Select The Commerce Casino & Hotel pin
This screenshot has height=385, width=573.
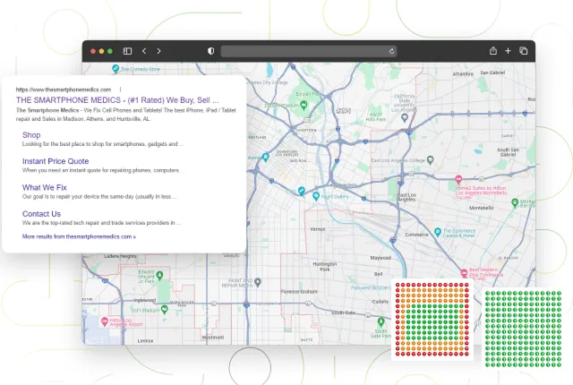(438, 232)
